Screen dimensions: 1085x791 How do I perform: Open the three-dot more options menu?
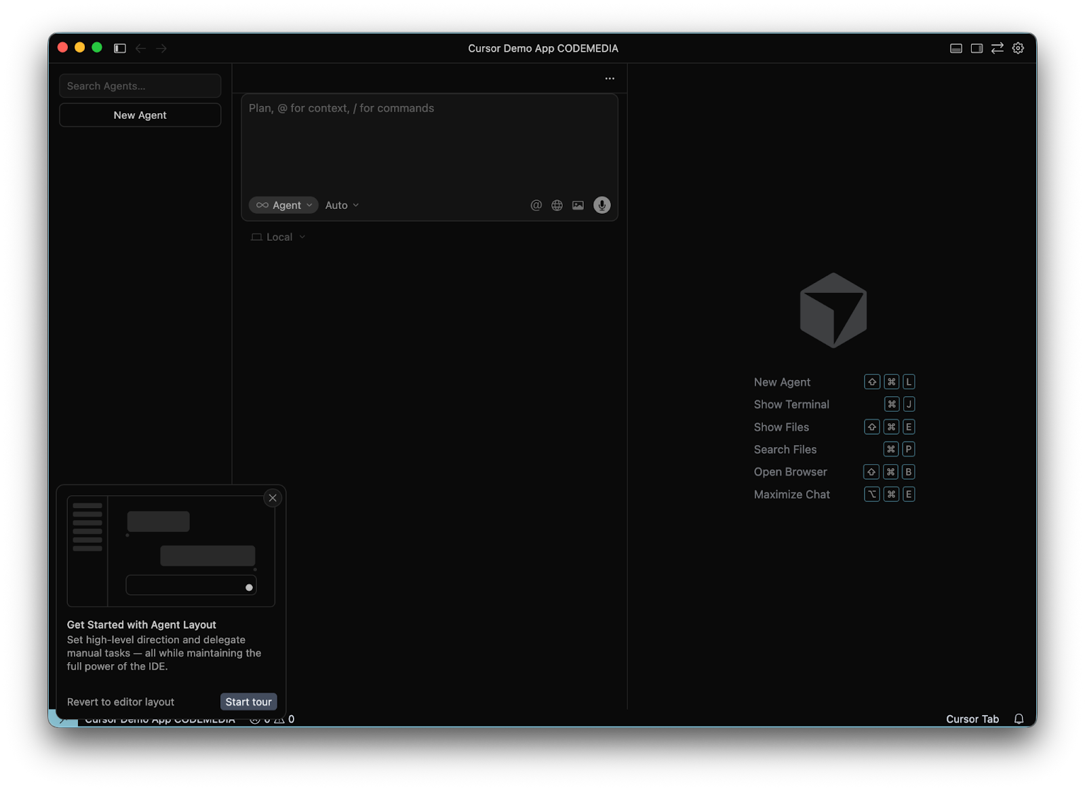point(610,79)
